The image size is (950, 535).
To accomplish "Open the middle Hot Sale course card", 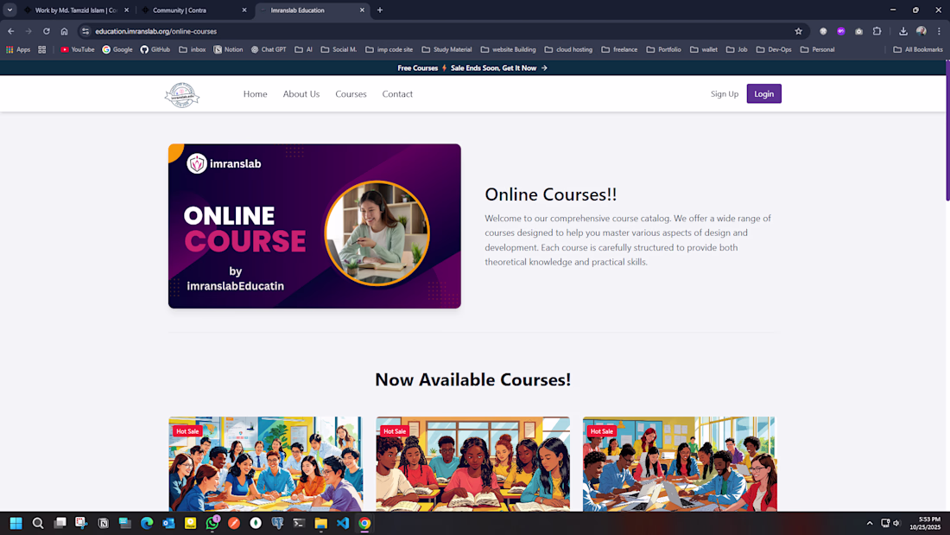I will 472,464.
